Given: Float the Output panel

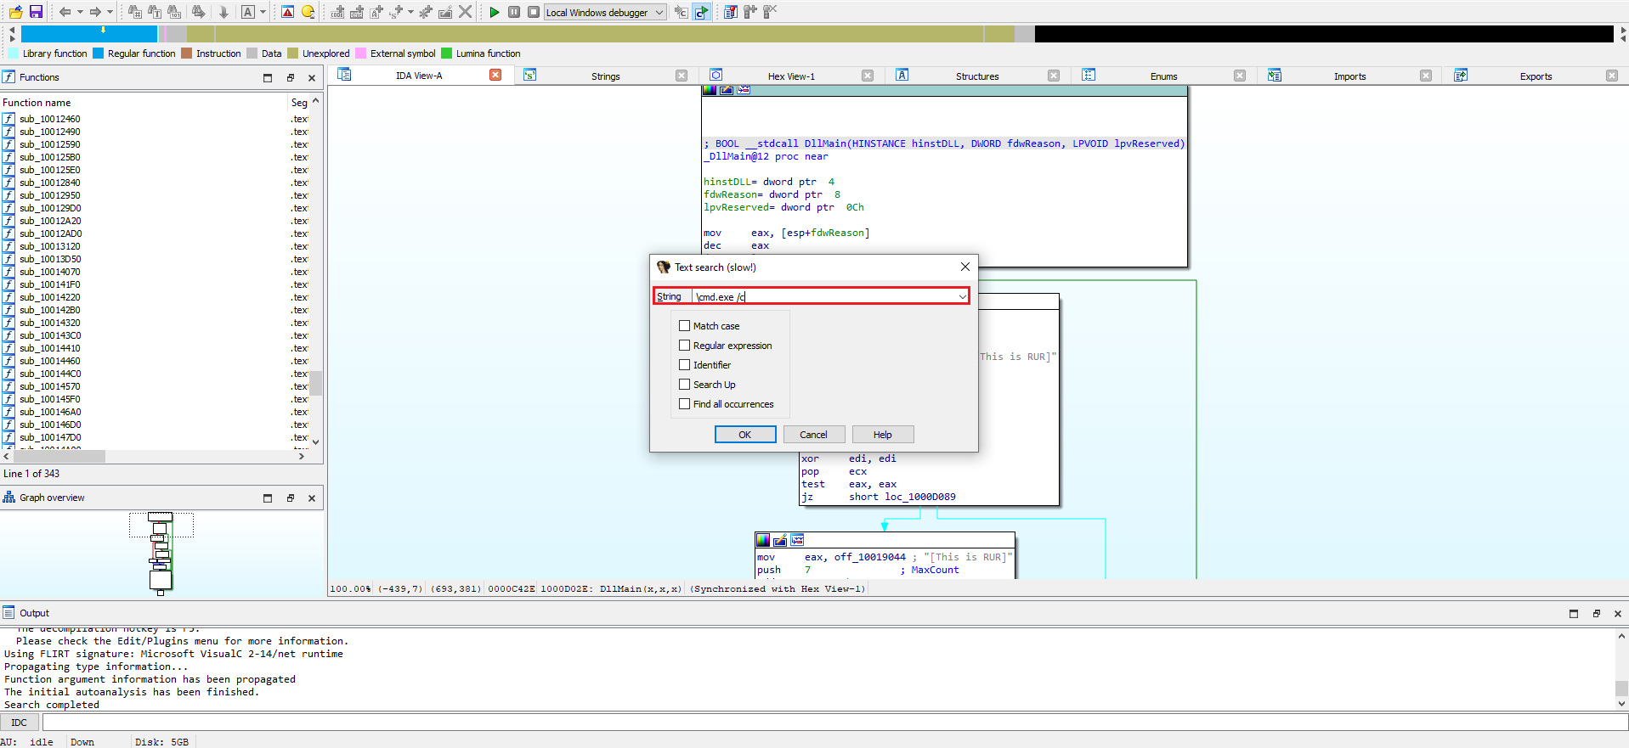Looking at the screenshot, I should pos(1596,613).
